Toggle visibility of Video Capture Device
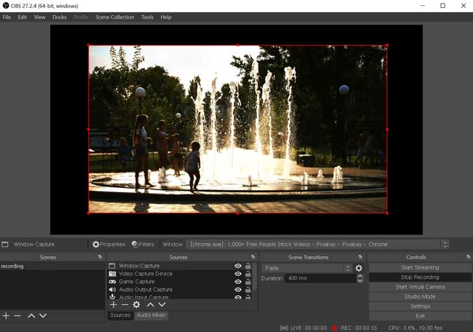Image resolution: width=473 pixels, height=332 pixels. tap(238, 274)
